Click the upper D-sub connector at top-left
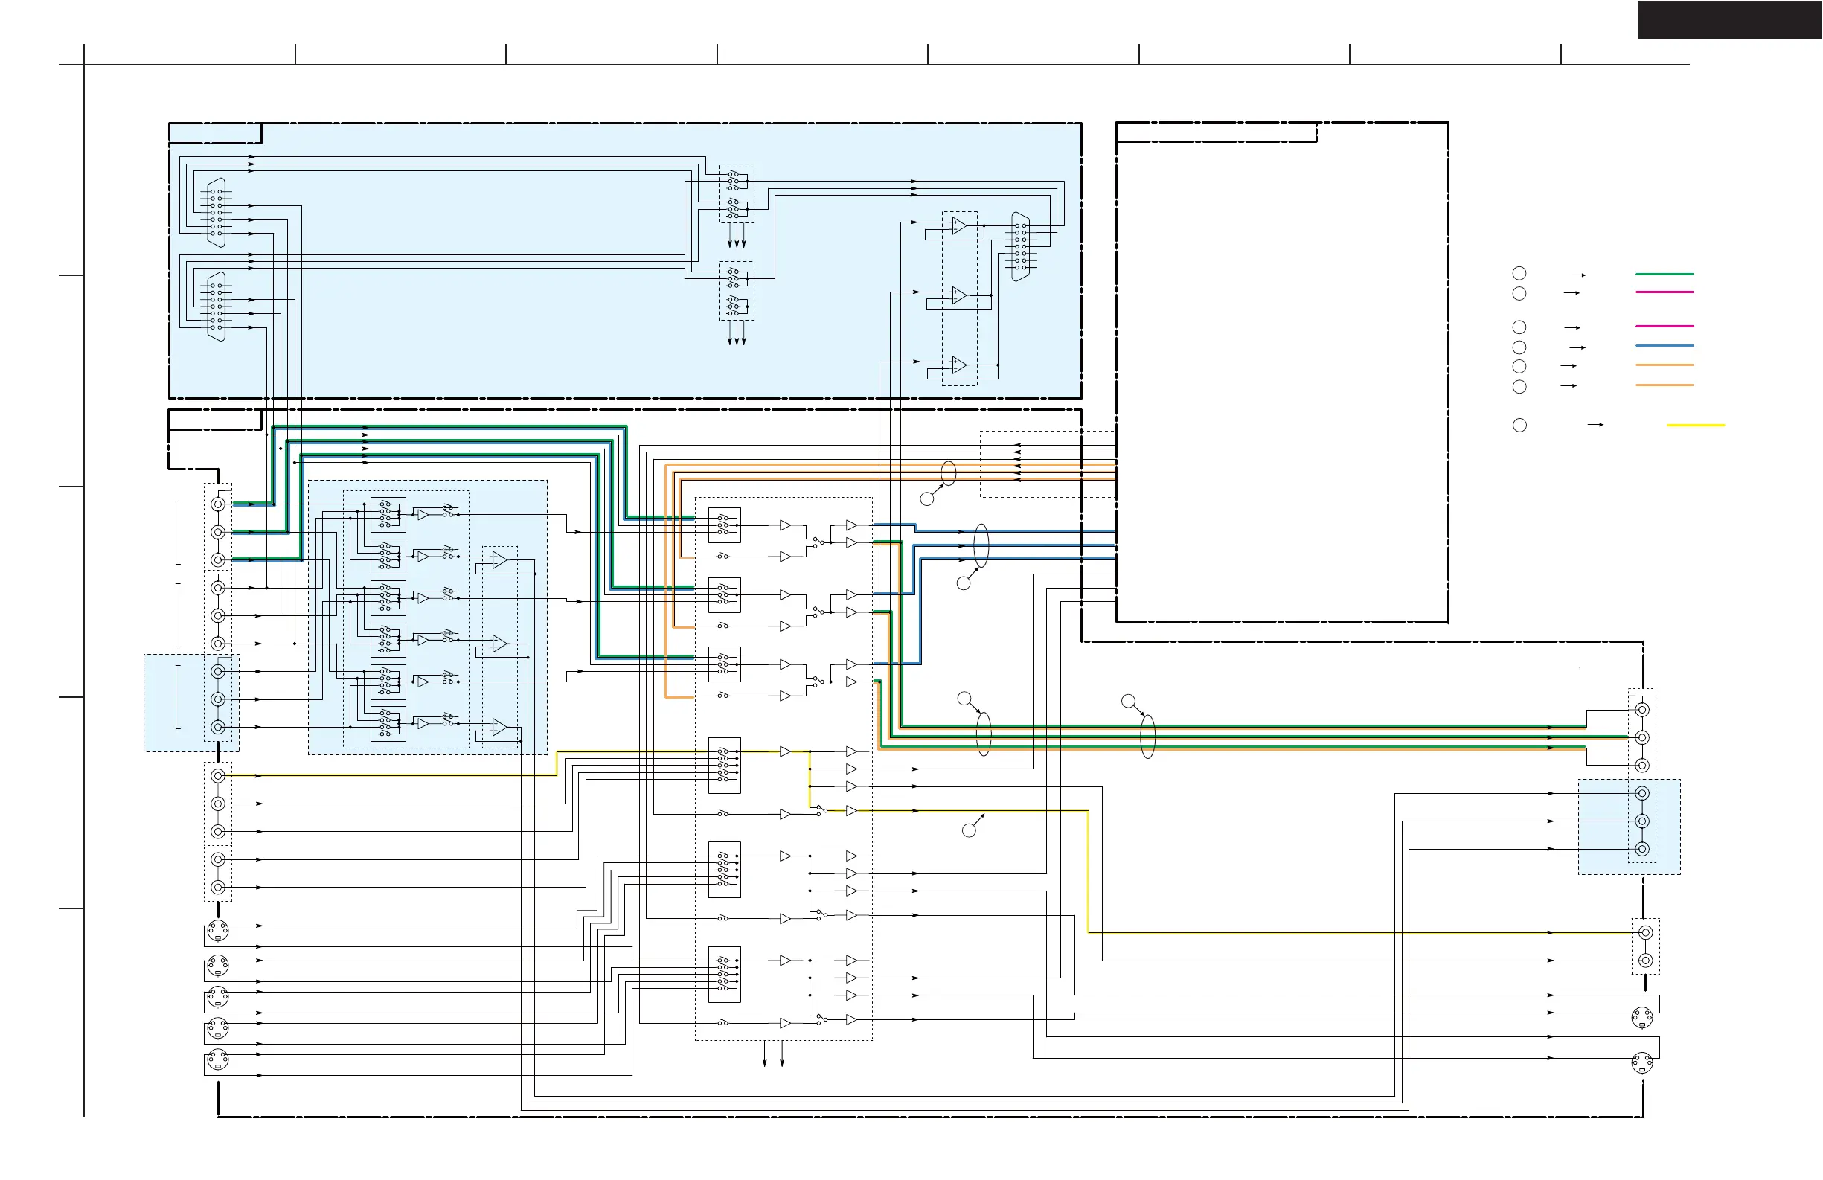 pyautogui.click(x=217, y=212)
